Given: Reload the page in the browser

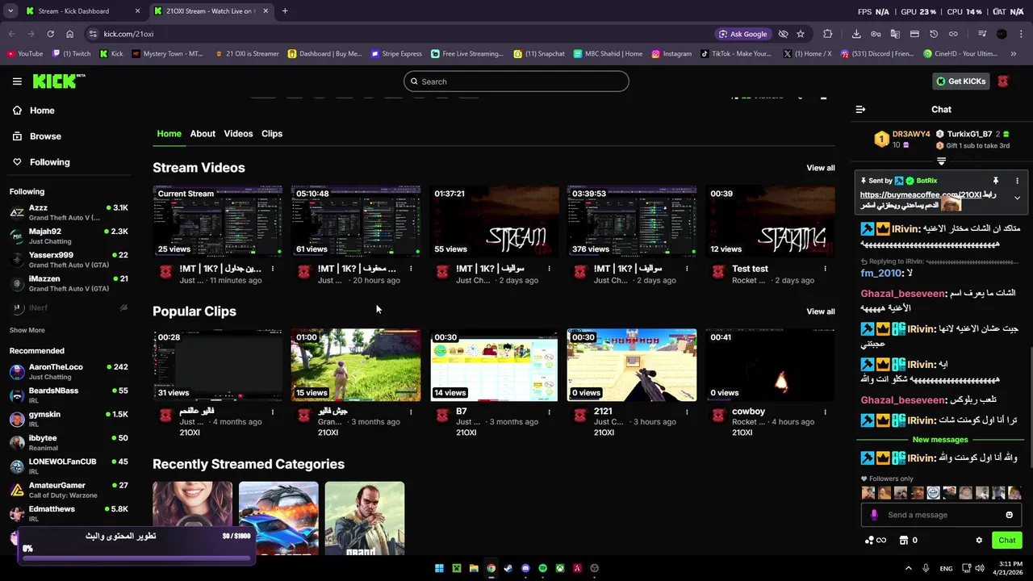Looking at the screenshot, I should tap(50, 34).
